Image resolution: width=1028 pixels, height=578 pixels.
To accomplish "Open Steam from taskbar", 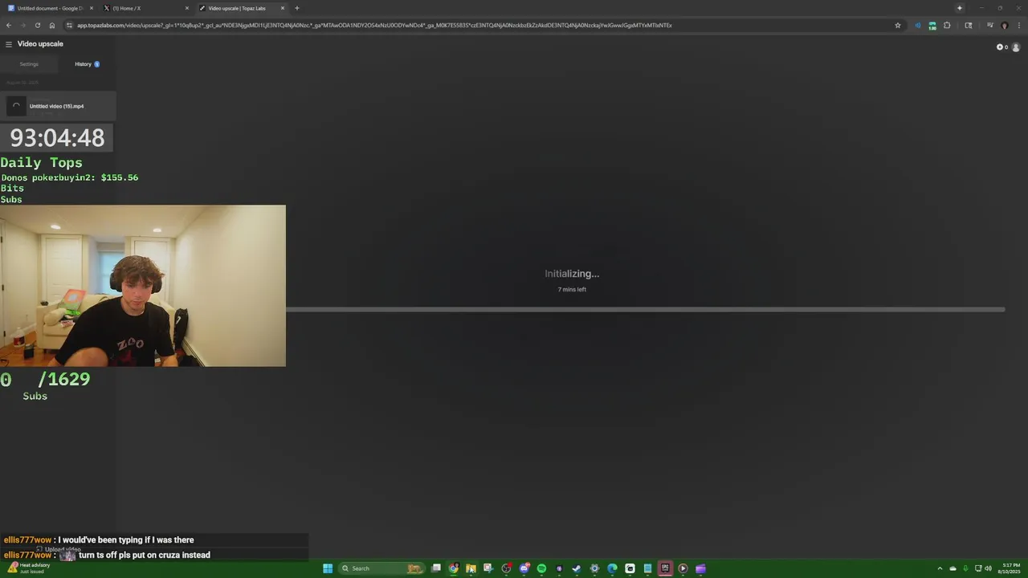I will (577, 568).
